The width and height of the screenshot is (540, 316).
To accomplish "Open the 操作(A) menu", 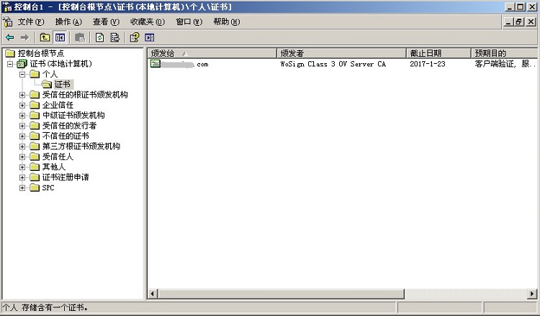I will pyautogui.click(x=68, y=22).
